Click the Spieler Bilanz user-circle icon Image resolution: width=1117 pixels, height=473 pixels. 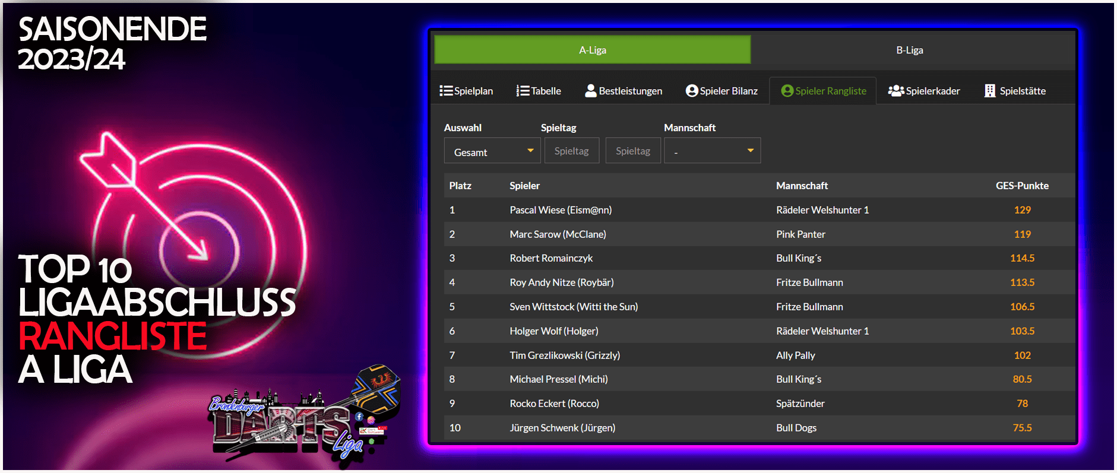point(692,91)
